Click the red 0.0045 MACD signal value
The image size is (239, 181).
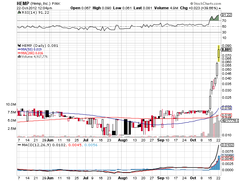click(75, 145)
